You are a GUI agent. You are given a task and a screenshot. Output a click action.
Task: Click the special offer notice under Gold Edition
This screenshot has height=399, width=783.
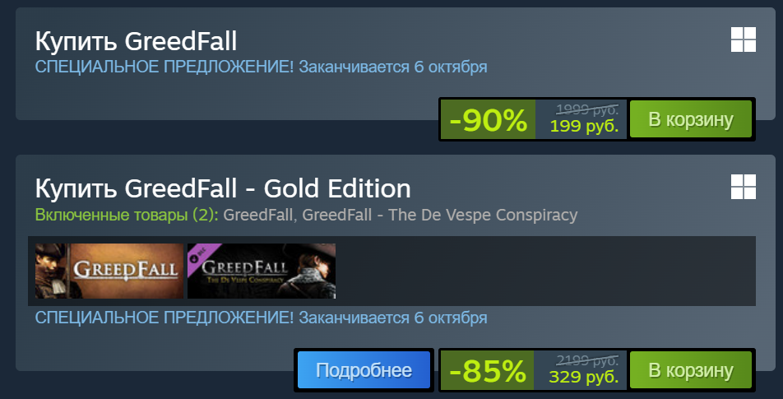tap(262, 318)
